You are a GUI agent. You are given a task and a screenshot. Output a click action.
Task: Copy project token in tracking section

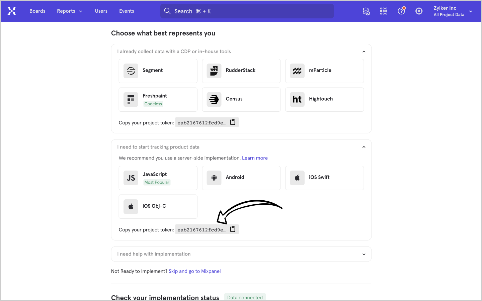coord(233,229)
